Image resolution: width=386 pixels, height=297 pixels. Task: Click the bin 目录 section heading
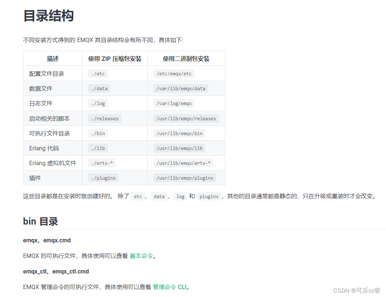coord(40,221)
